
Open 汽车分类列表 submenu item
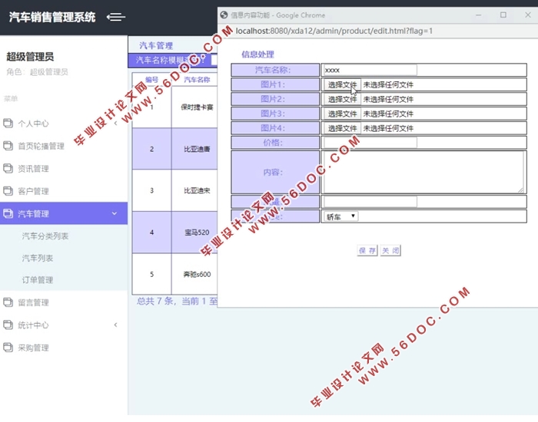(x=45, y=236)
